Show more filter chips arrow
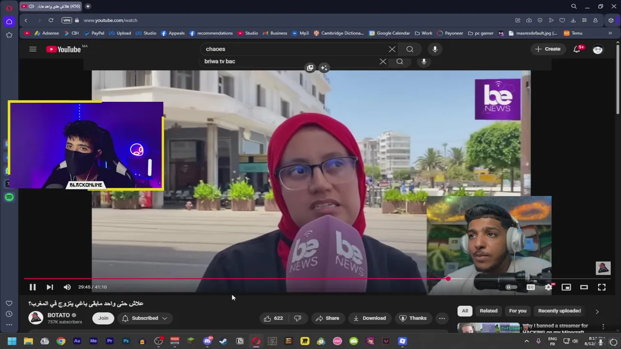The width and height of the screenshot is (621, 349). [x=597, y=311]
